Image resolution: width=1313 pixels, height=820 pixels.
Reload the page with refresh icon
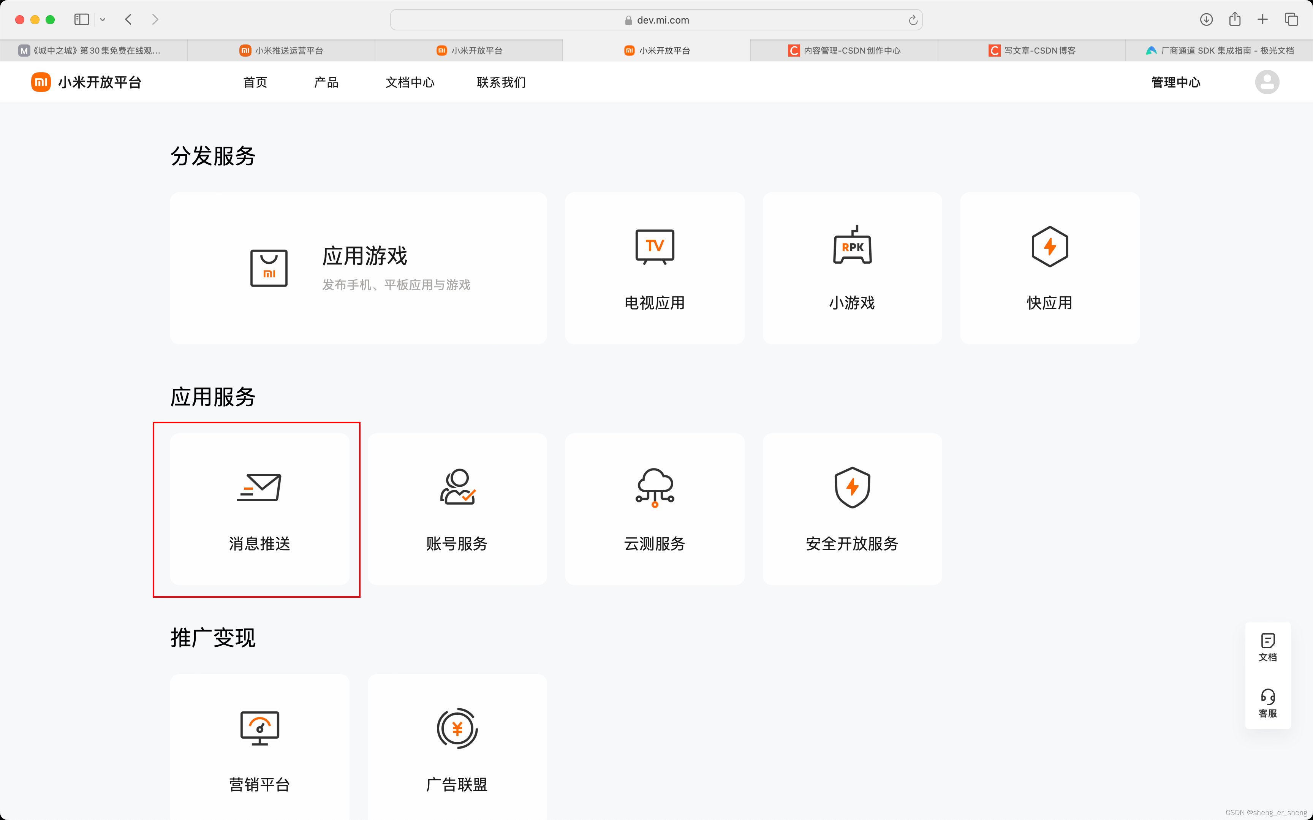point(913,20)
